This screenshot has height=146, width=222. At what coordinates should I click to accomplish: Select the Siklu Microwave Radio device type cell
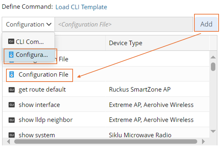[140, 135]
